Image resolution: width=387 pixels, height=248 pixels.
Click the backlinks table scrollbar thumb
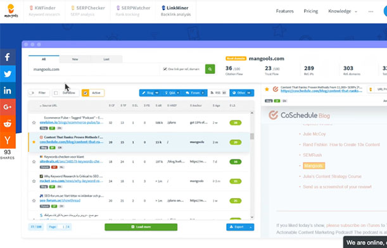251,136
